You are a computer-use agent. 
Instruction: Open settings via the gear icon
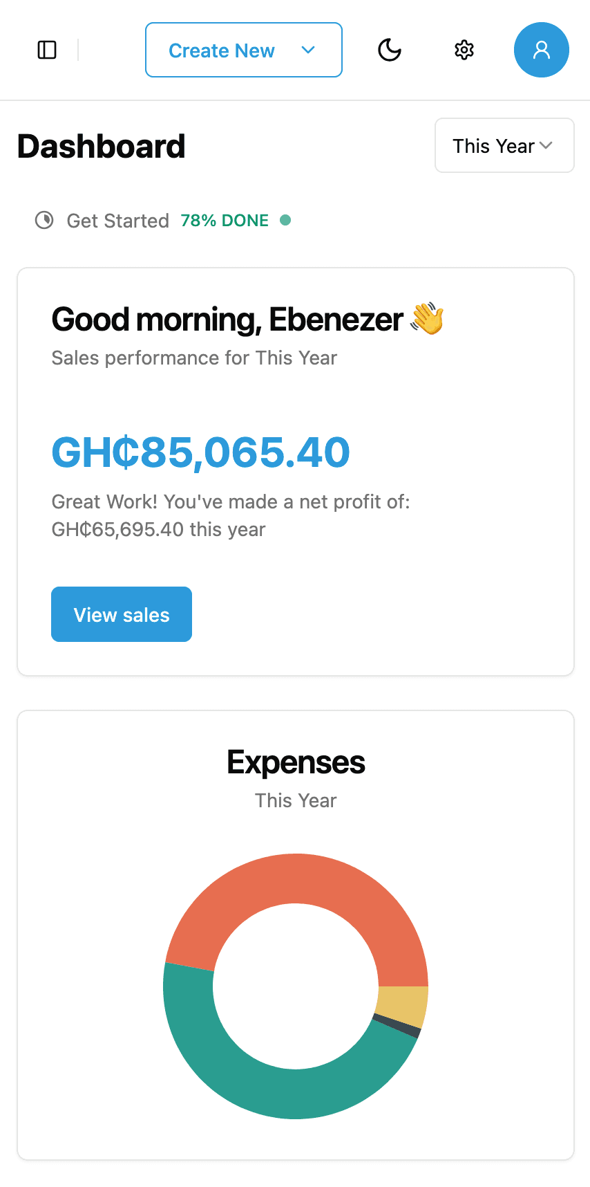[x=464, y=50]
